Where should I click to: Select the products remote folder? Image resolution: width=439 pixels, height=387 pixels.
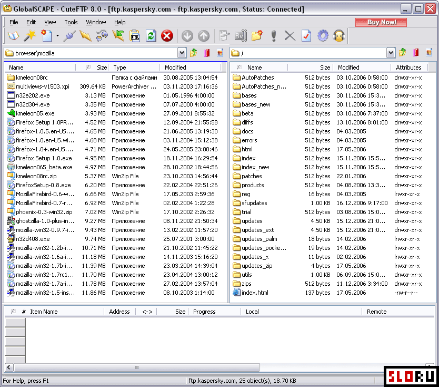tap(248, 185)
